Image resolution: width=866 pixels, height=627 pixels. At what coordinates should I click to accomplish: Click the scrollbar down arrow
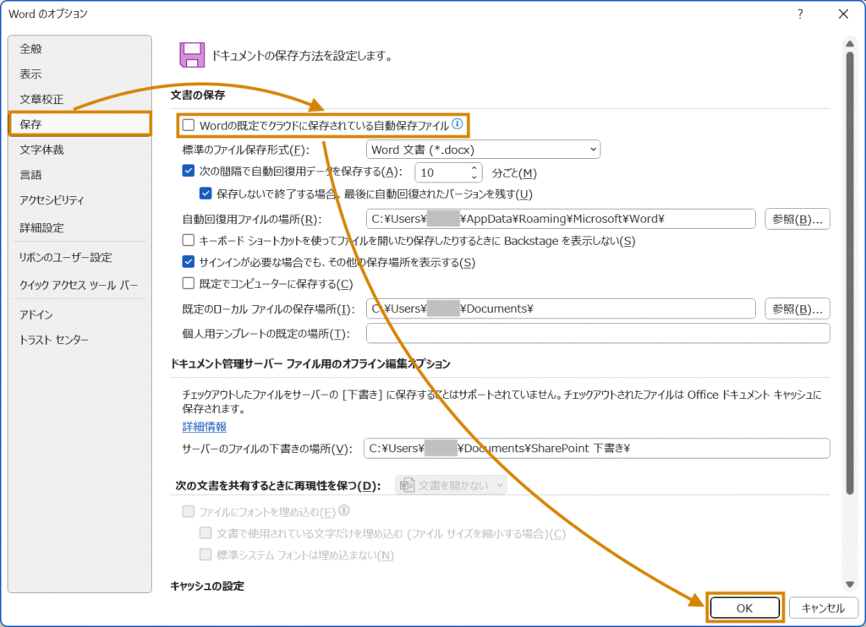(x=849, y=584)
